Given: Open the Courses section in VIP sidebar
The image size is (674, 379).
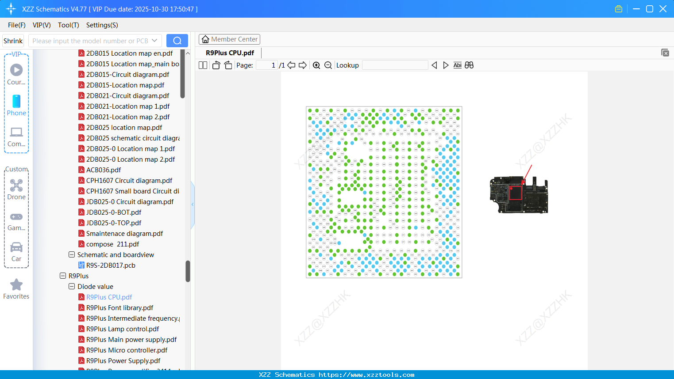Looking at the screenshot, I should tap(16, 74).
